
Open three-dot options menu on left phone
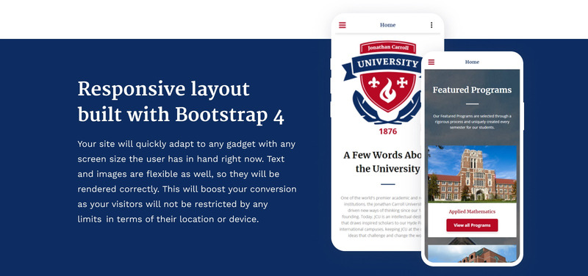[x=431, y=25]
